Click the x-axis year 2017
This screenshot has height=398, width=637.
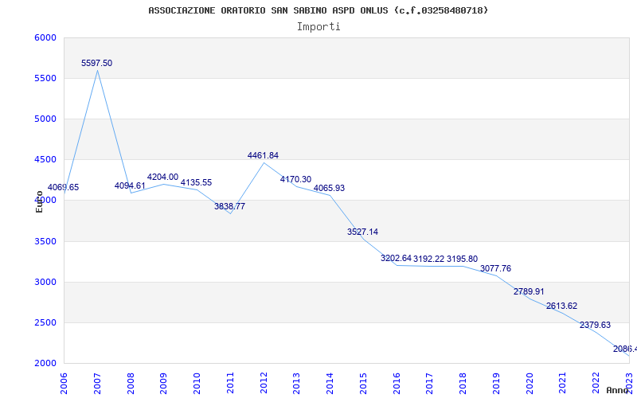point(430,384)
